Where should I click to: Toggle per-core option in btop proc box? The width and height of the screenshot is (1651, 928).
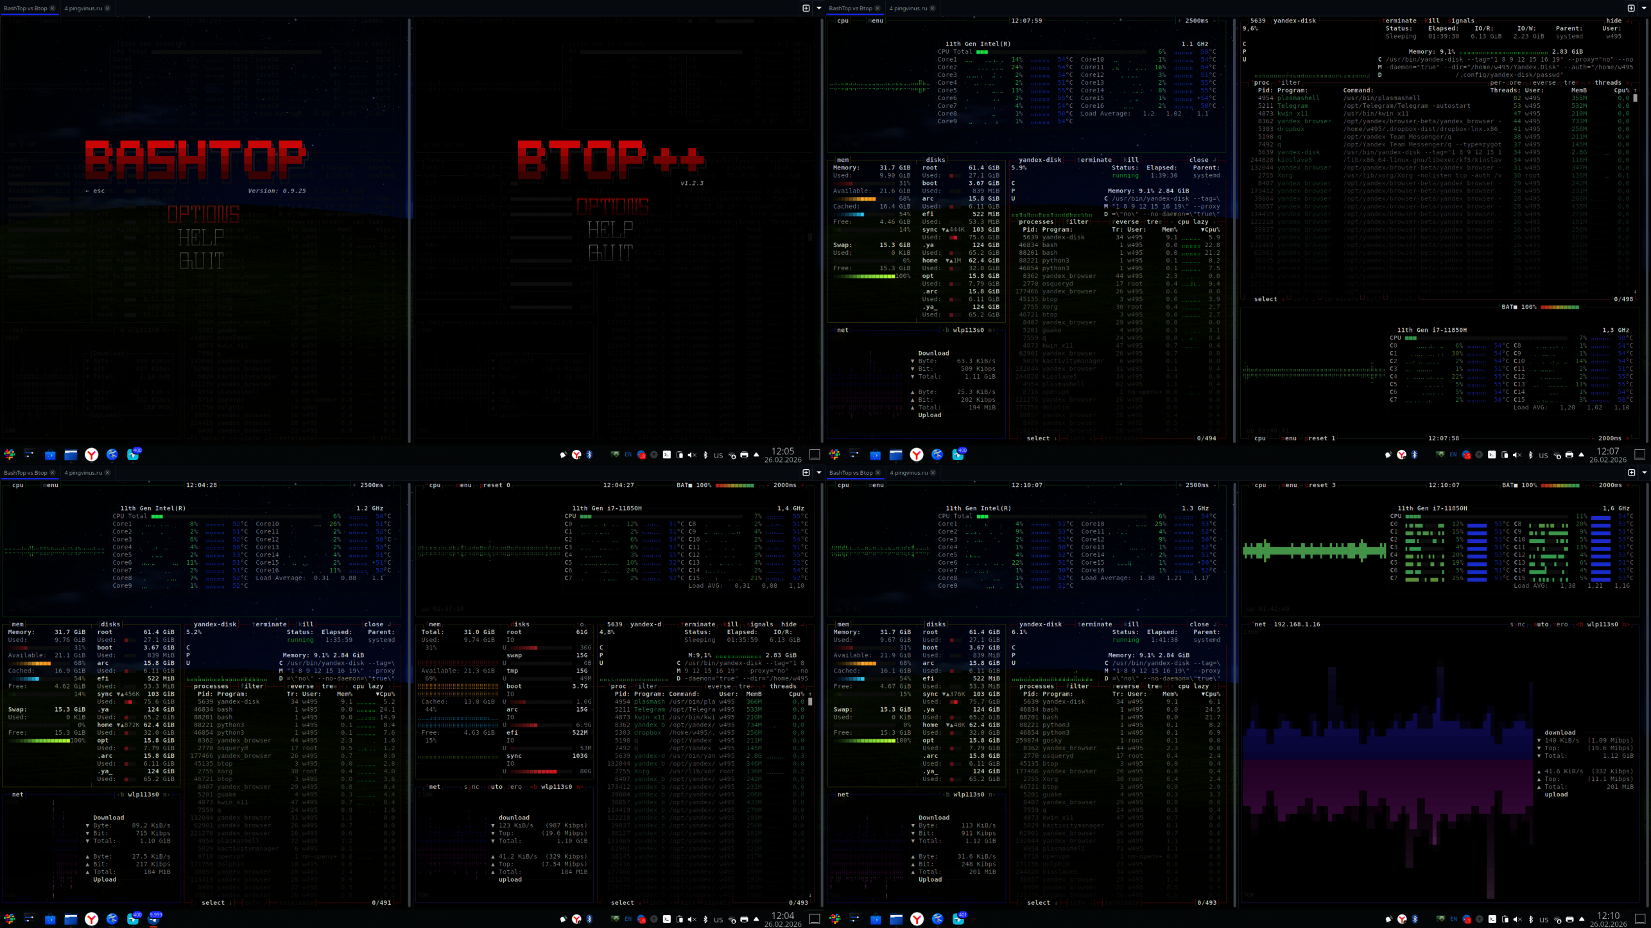point(1506,82)
